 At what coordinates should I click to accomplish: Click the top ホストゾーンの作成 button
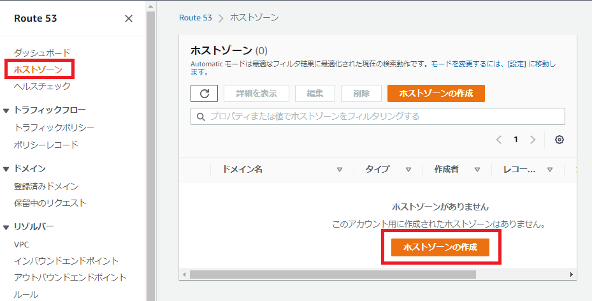pyautogui.click(x=436, y=93)
